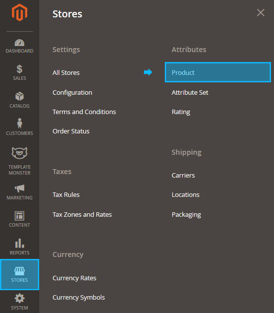Viewport: 274px width, 313px height.
Task: Open the Template Monster icon
Action: click(19, 153)
